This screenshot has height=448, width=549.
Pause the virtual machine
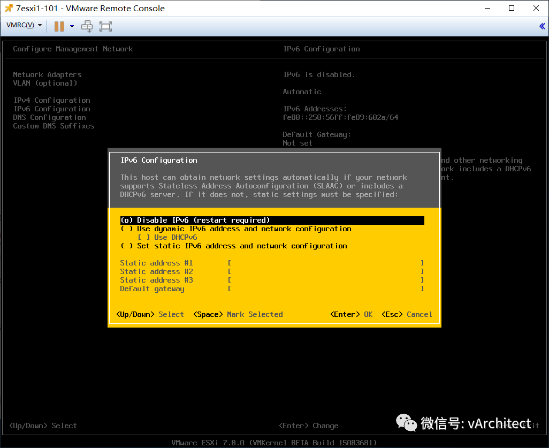[x=59, y=26]
